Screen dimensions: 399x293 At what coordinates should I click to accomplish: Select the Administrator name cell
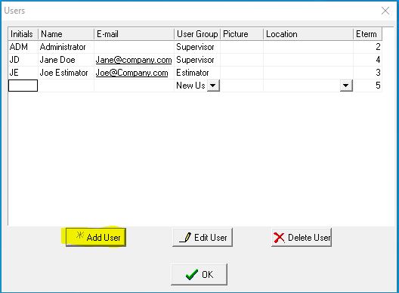click(x=66, y=47)
